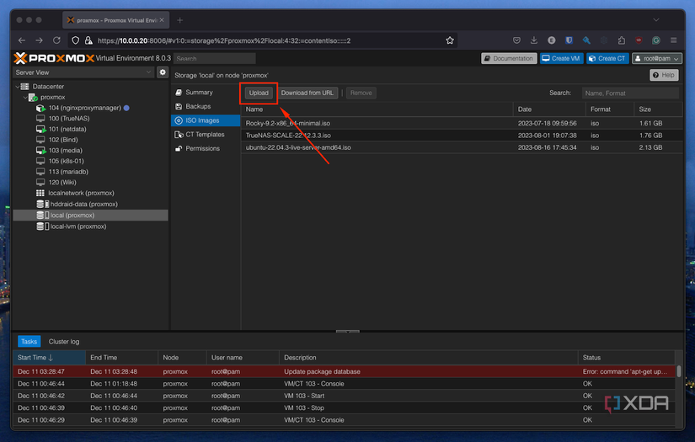The height and width of the screenshot is (442, 695).
Task: Focus the Name, Format search field
Action: pos(630,93)
